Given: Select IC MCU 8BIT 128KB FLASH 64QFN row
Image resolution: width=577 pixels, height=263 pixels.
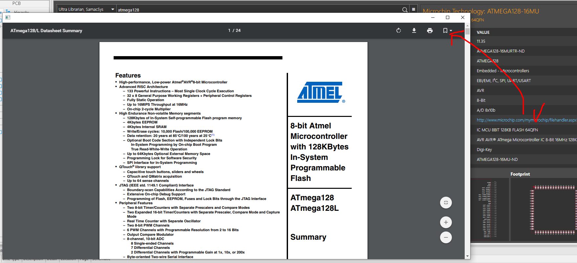Looking at the screenshot, I should click(x=523, y=130).
